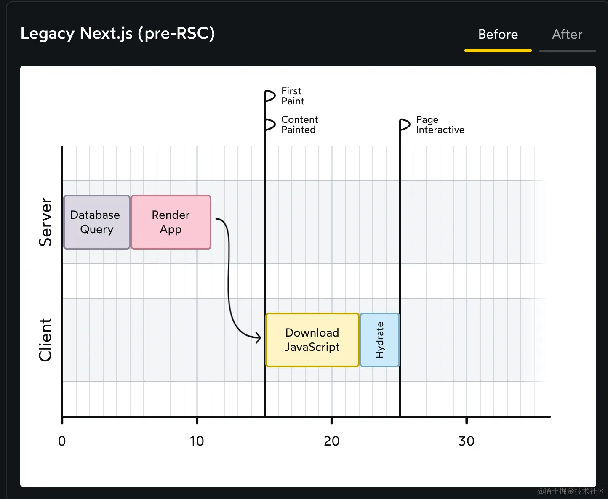The width and height of the screenshot is (608, 499).
Task: Click the First Paint label text
Action: [x=293, y=96]
